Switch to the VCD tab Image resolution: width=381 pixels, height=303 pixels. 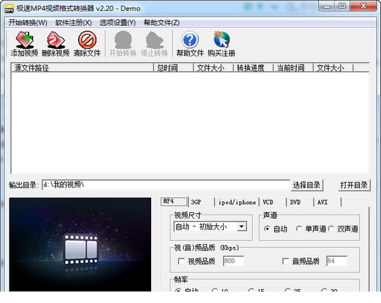point(272,202)
